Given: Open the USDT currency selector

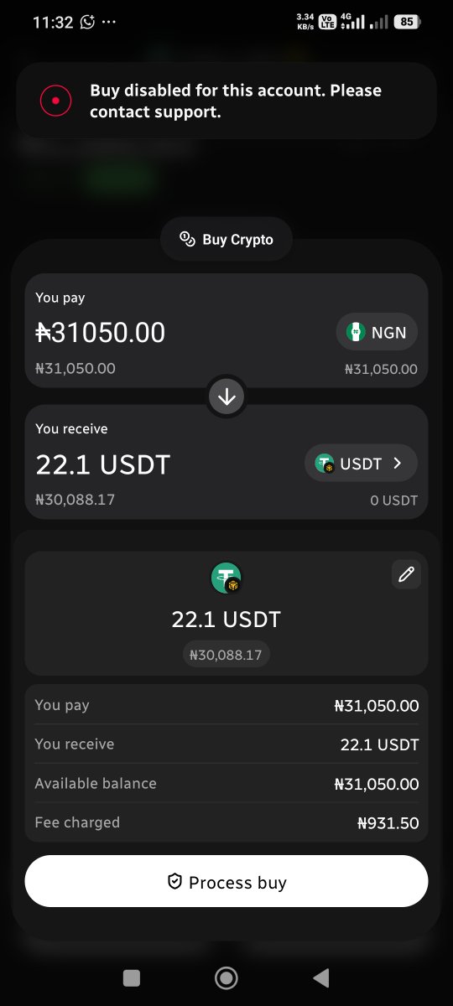Looking at the screenshot, I should tap(361, 463).
